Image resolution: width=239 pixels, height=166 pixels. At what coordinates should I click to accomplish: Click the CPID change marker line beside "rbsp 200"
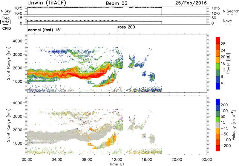click(117, 28)
